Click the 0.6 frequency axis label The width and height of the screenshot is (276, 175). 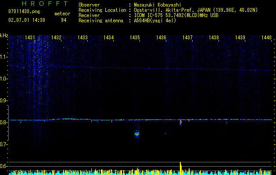[4, 166]
